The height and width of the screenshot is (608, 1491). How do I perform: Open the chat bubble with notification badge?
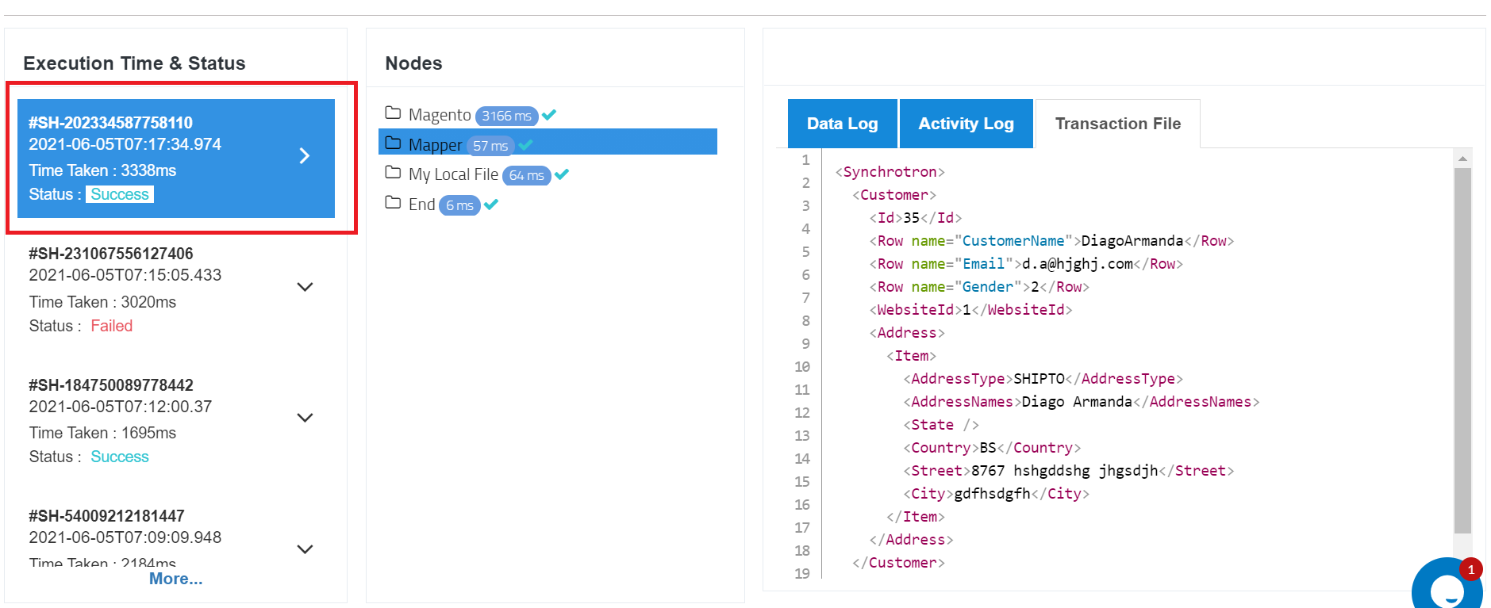click(1447, 585)
